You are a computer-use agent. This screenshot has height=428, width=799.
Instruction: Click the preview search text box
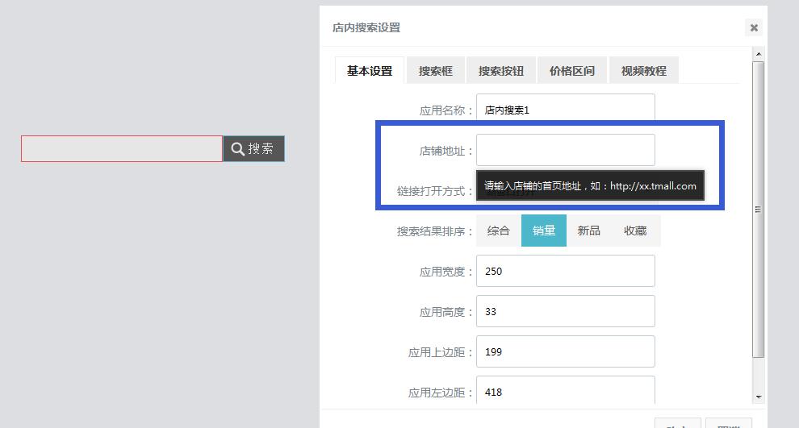tap(122, 148)
